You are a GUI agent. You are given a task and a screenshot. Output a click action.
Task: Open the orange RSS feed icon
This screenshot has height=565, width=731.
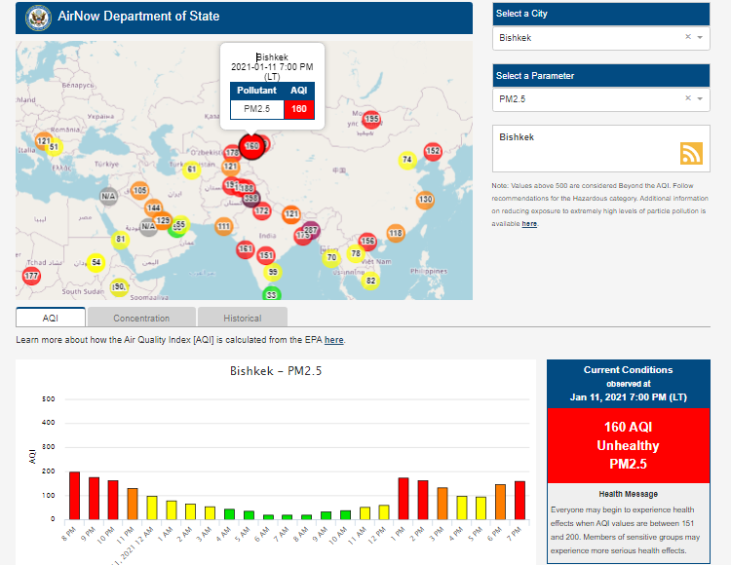click(x=691, y=153)
